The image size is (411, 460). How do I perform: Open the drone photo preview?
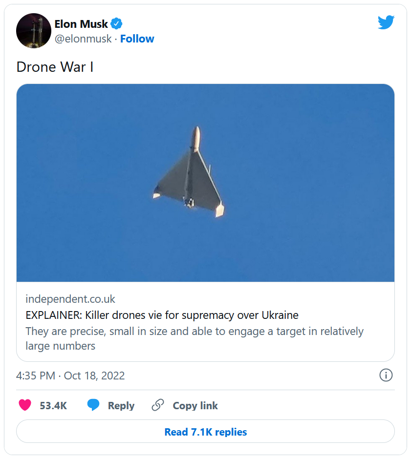(x=205, y=183)
